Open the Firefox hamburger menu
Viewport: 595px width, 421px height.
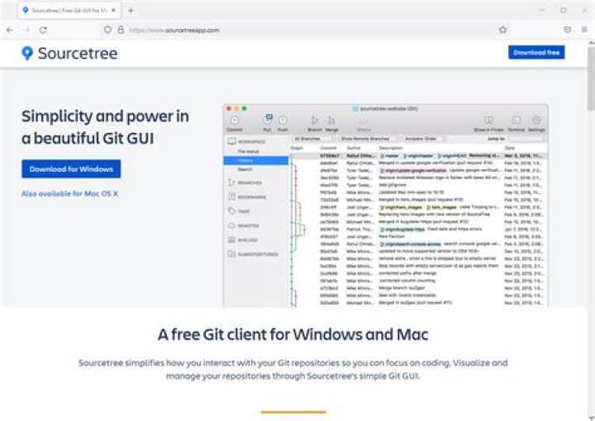click(583, 30)
